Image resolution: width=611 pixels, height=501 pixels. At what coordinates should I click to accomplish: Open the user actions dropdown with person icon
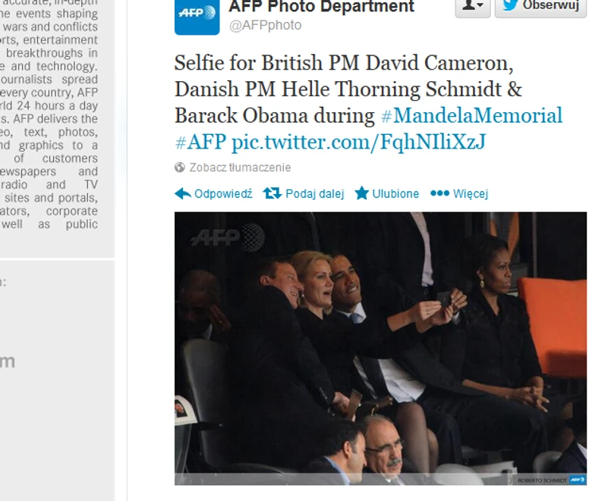[x=473, y=8]
